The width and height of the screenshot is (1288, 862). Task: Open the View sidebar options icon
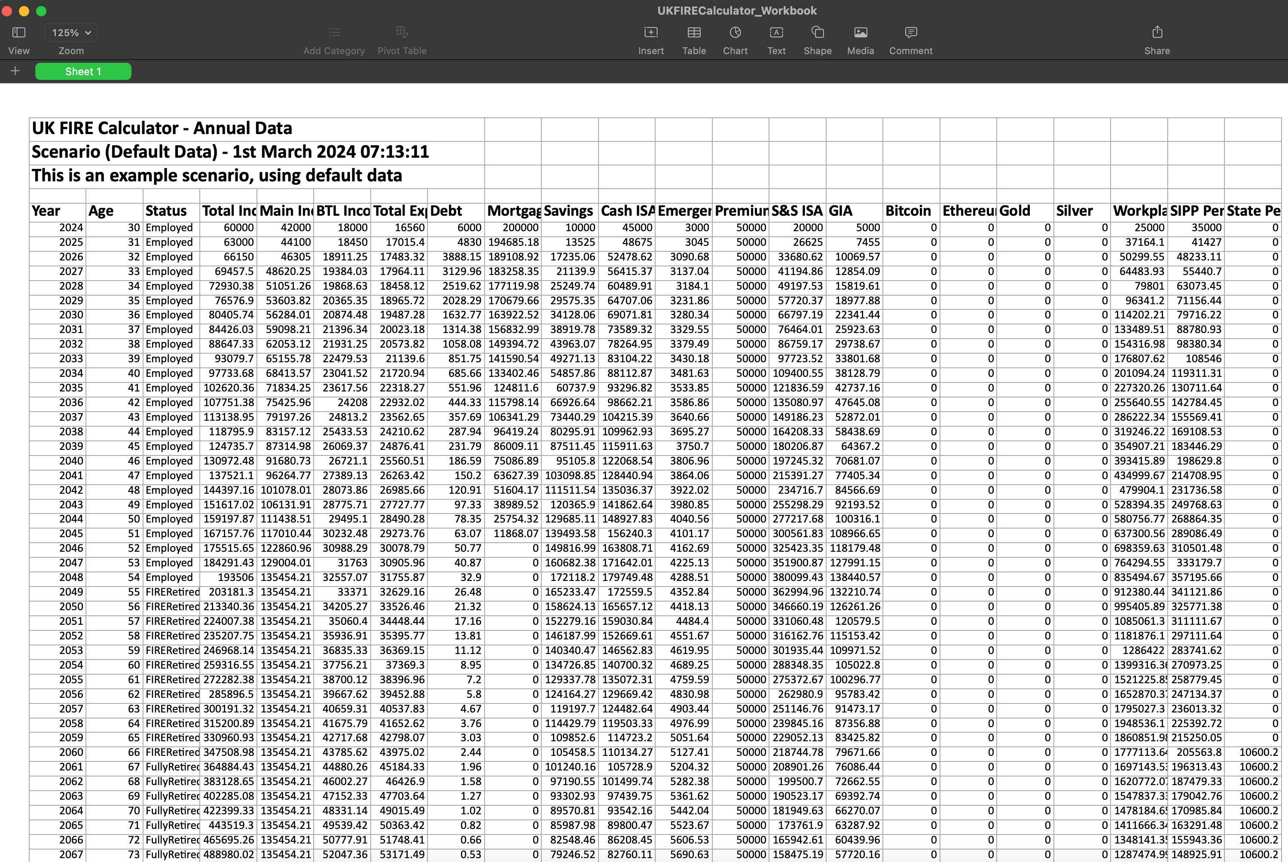tap(18, 32)
